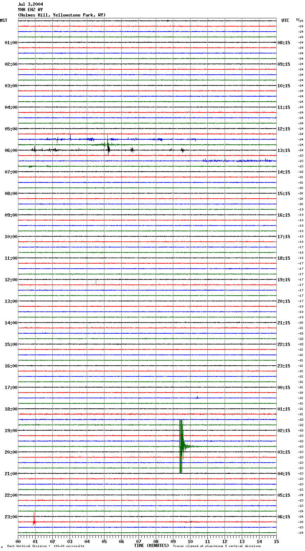Click the 'UTC' axis label
Viewport: 305px width, 551px height.
(x=285, y=20)
